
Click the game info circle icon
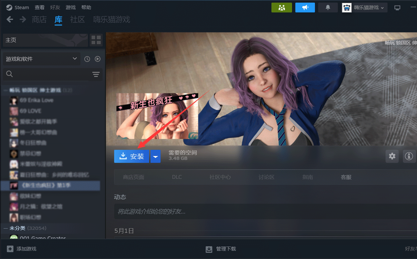(409, 156)
